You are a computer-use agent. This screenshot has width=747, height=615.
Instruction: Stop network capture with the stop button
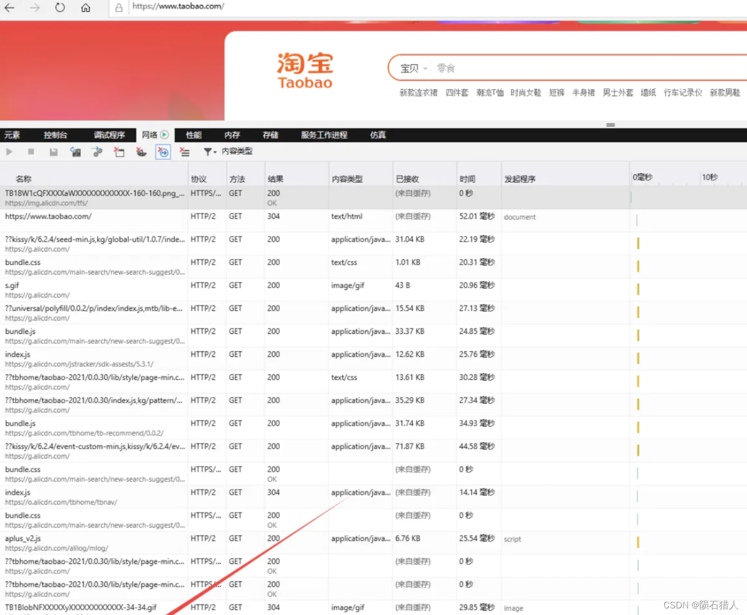31,152
